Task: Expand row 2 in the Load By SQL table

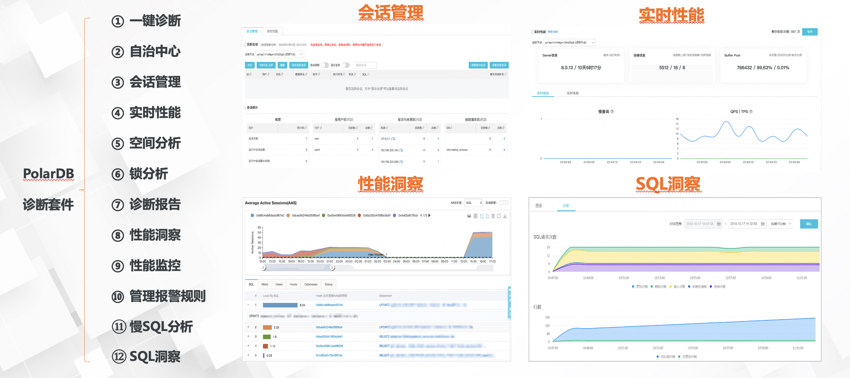Action: 248,327
